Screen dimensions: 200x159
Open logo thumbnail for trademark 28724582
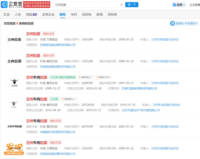tap(14, 105)
